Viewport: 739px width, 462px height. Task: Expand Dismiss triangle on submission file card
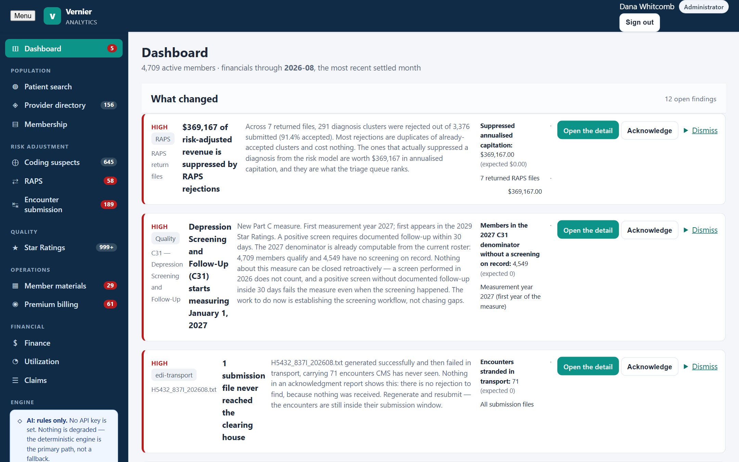tap(686, 367)
